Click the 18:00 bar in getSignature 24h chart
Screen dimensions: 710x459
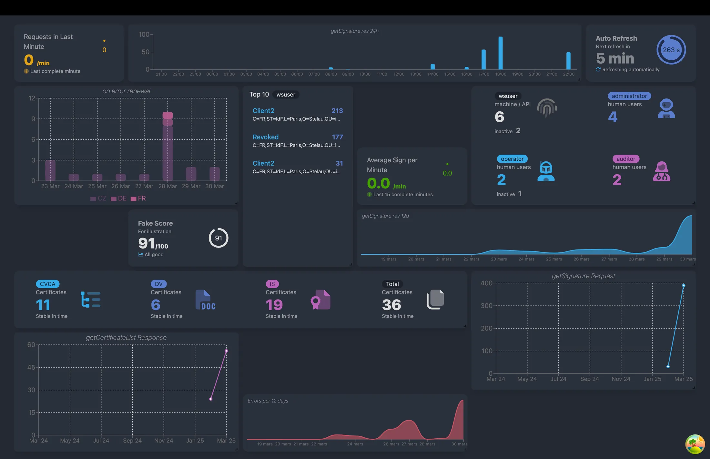501,53
